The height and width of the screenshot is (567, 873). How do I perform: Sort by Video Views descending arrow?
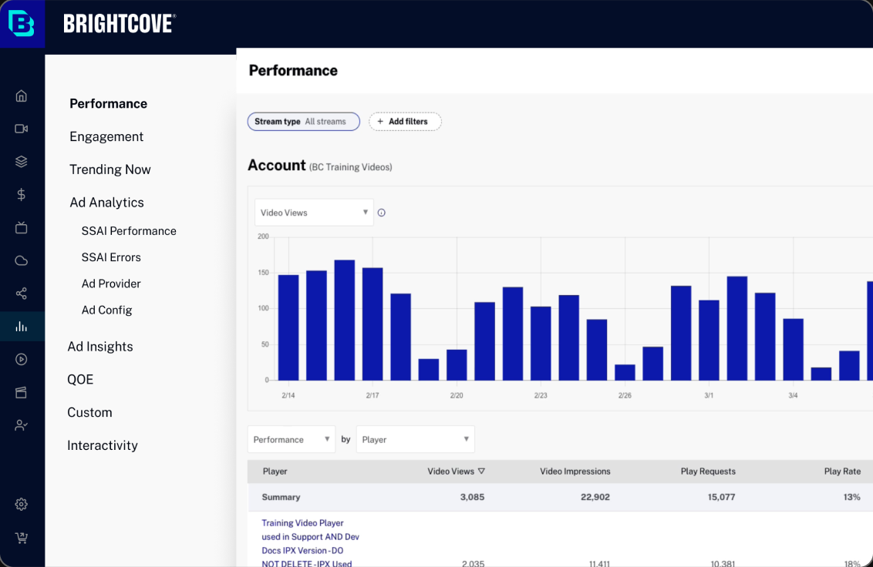coord(481,471)
